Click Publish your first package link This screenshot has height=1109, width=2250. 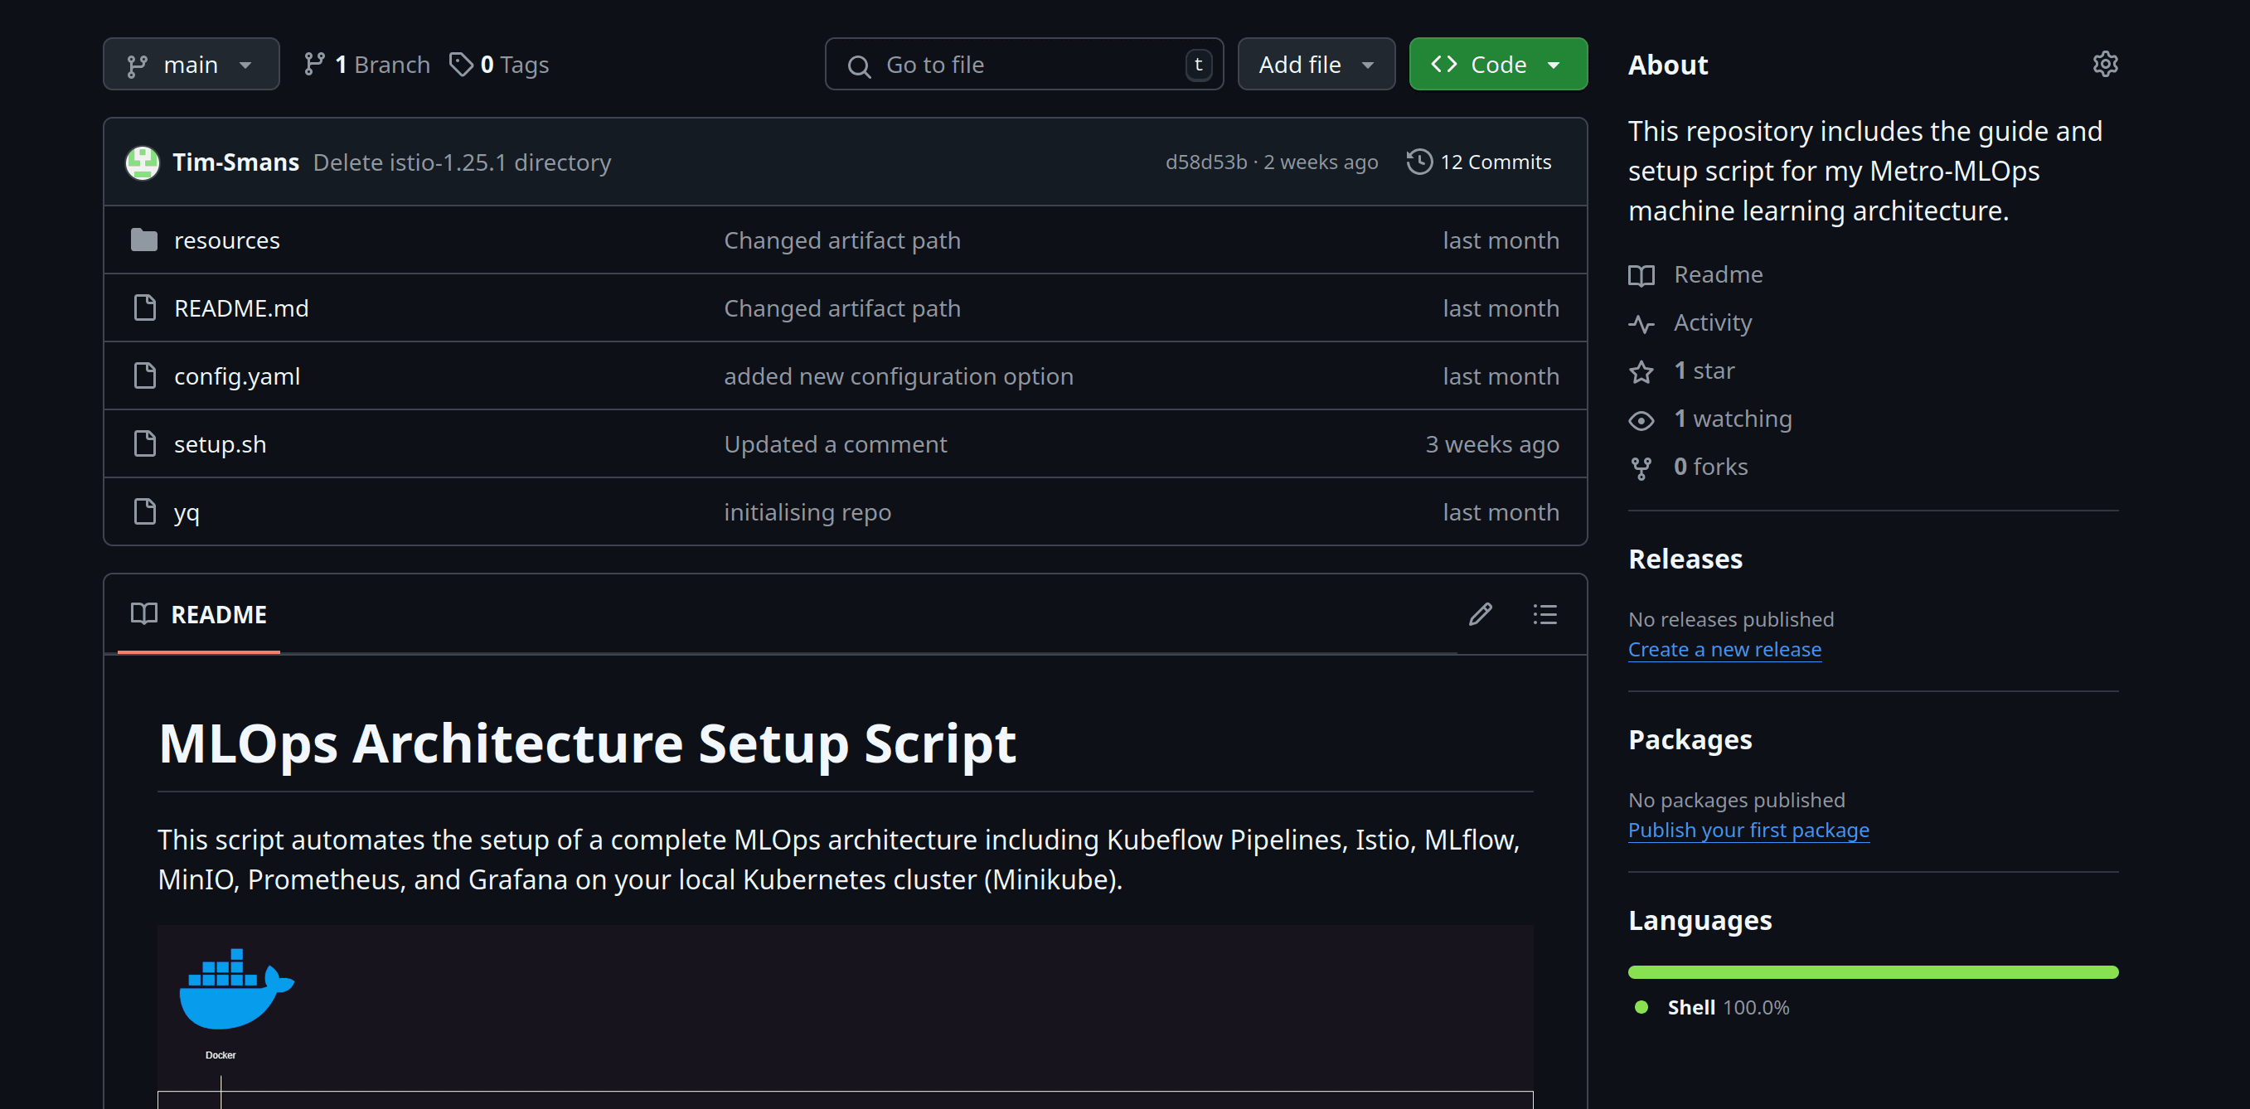1748,831
